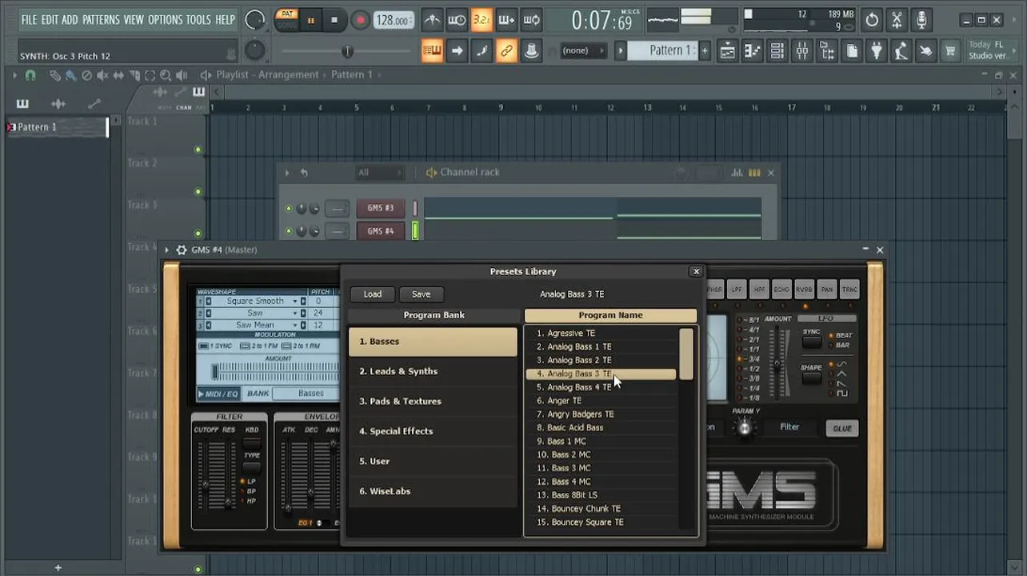The height and width of the screenshot is (576, 1027).
Task: Open Saw Mean waveshape dropdown
Action: (295, 326)
